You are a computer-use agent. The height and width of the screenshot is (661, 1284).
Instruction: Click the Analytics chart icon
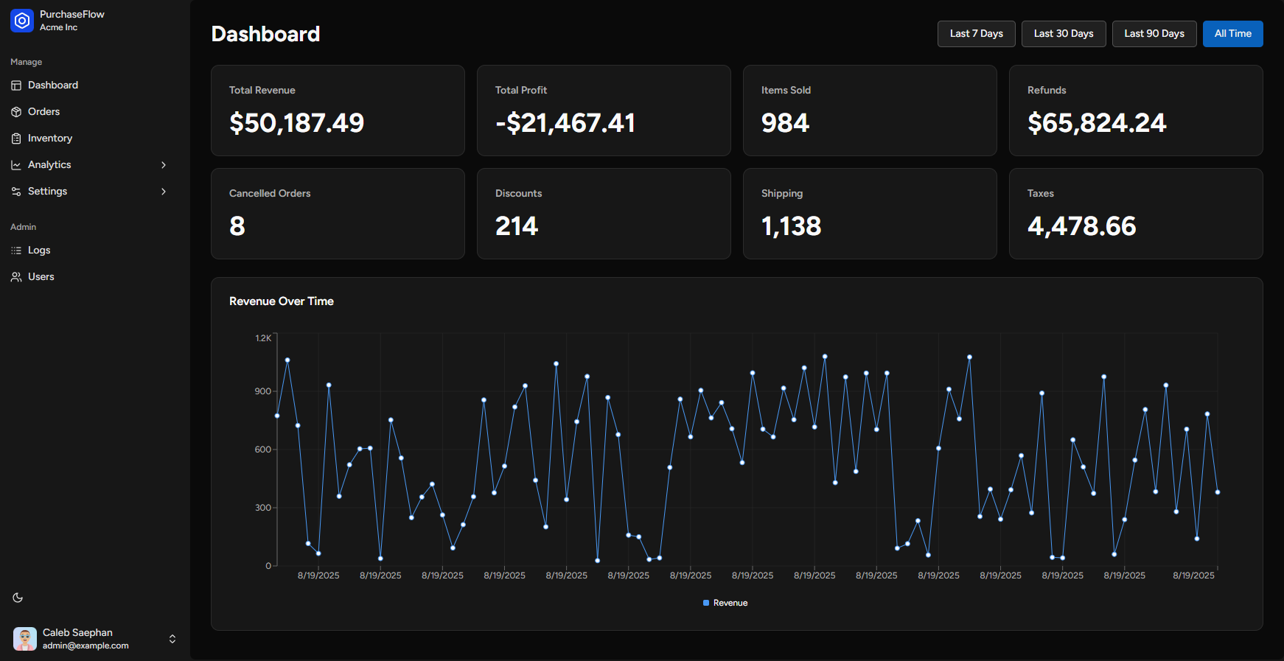[16, 165]
